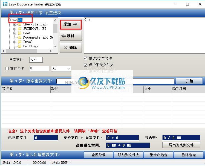Click the folder tree scroll right arrow
This screenshot has width=205, height=166.
coord(51,51)
